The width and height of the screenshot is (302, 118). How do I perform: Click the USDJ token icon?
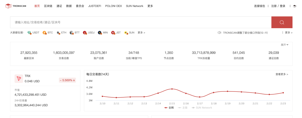point(85,33)
